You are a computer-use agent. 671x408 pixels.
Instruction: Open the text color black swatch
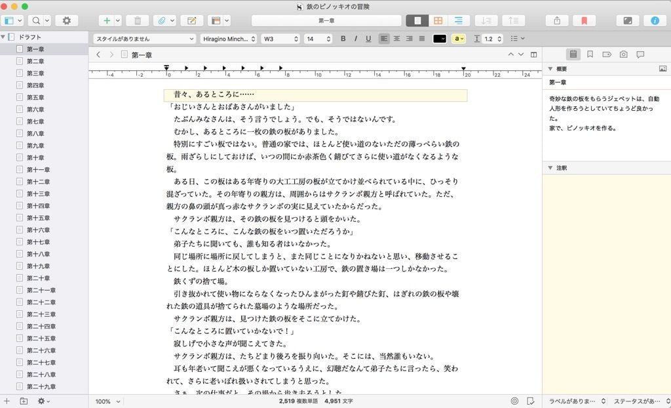440,39
